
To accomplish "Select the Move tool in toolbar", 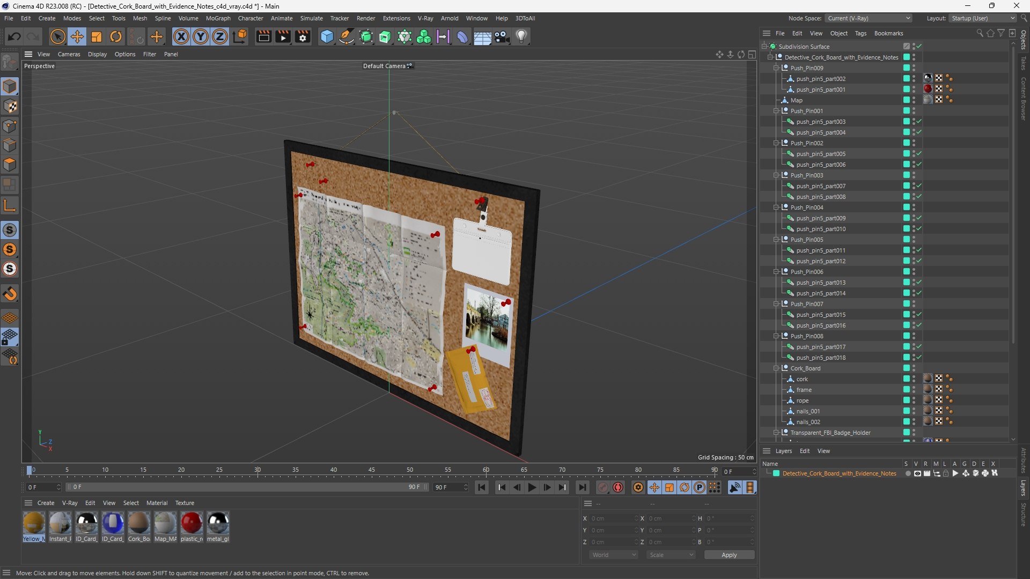I will [x=77, y=36].
